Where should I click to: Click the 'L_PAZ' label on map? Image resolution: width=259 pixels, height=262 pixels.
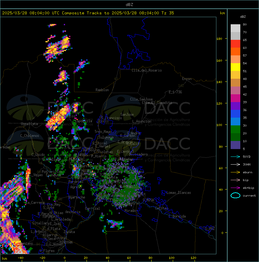210,229
